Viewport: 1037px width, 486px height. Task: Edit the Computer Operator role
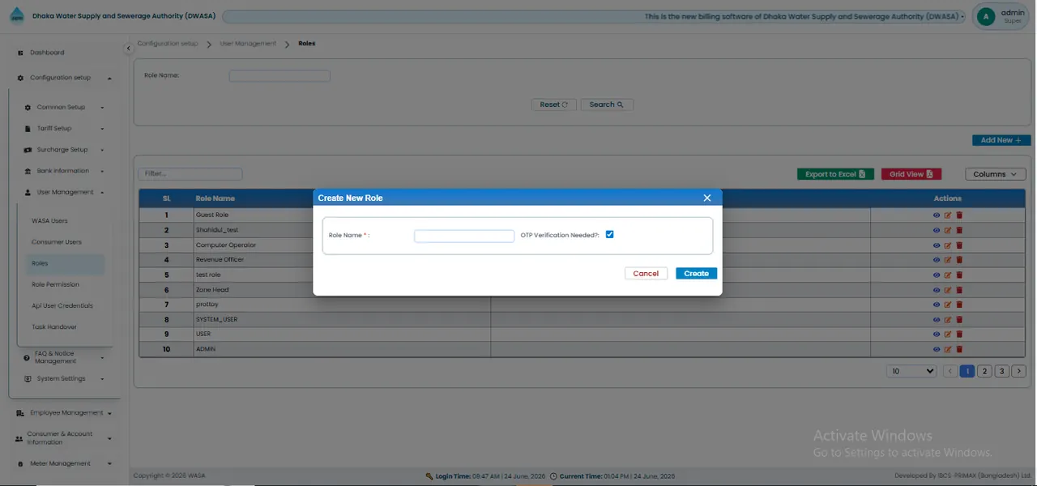(x=948, y=245)
